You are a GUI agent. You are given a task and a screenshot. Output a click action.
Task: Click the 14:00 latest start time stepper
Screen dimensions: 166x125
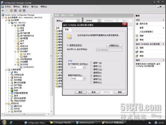(84, 79)
